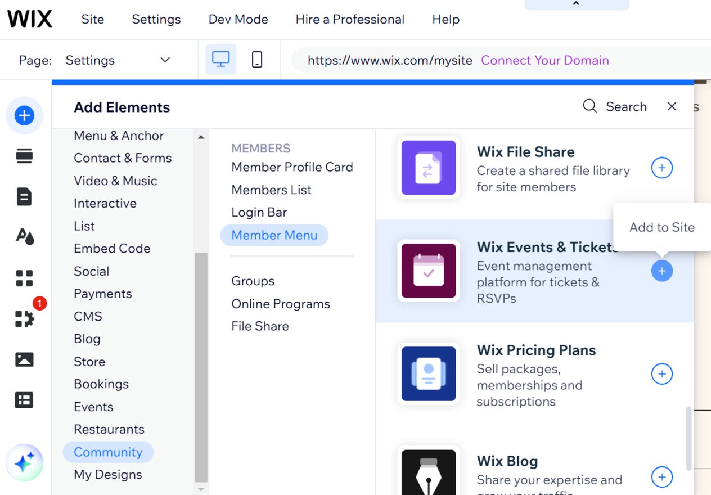Select the Blog category
711x495 pixels.
tap(87, 339)
